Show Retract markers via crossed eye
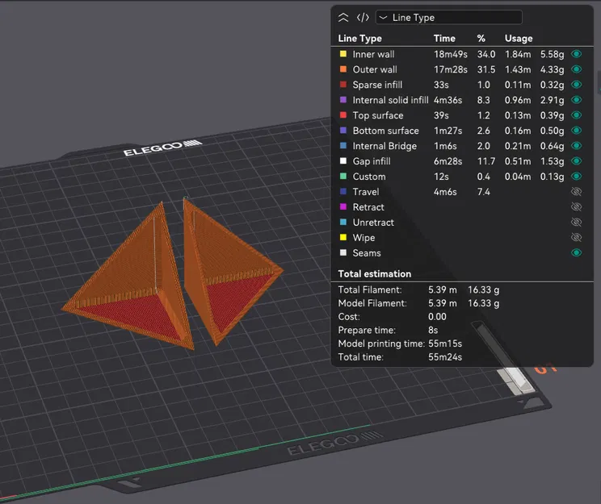 click(x=576, y=207)
